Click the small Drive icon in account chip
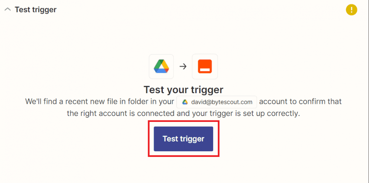 click(x=185, y=102)
